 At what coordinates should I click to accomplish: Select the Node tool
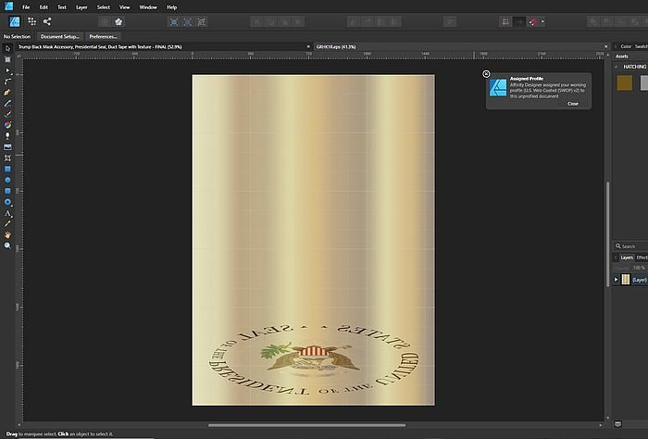[x=7, y=70]
